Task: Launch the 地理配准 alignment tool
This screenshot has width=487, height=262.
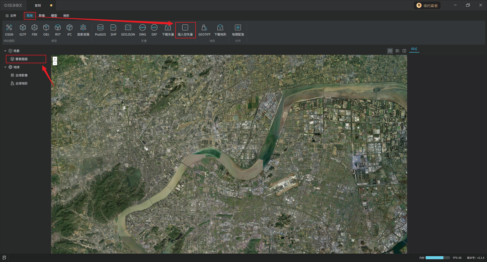Action: coord(238,30)
